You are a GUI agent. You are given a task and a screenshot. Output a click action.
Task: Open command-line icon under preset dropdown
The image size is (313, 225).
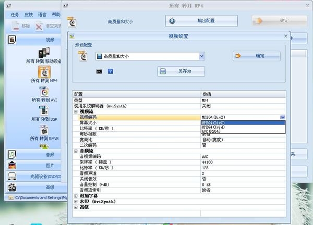pyautogui.click(x=99, y=71)
